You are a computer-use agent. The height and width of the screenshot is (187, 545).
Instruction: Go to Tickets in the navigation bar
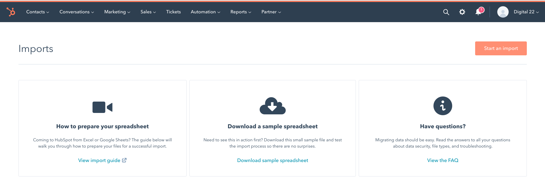point(173,12)
